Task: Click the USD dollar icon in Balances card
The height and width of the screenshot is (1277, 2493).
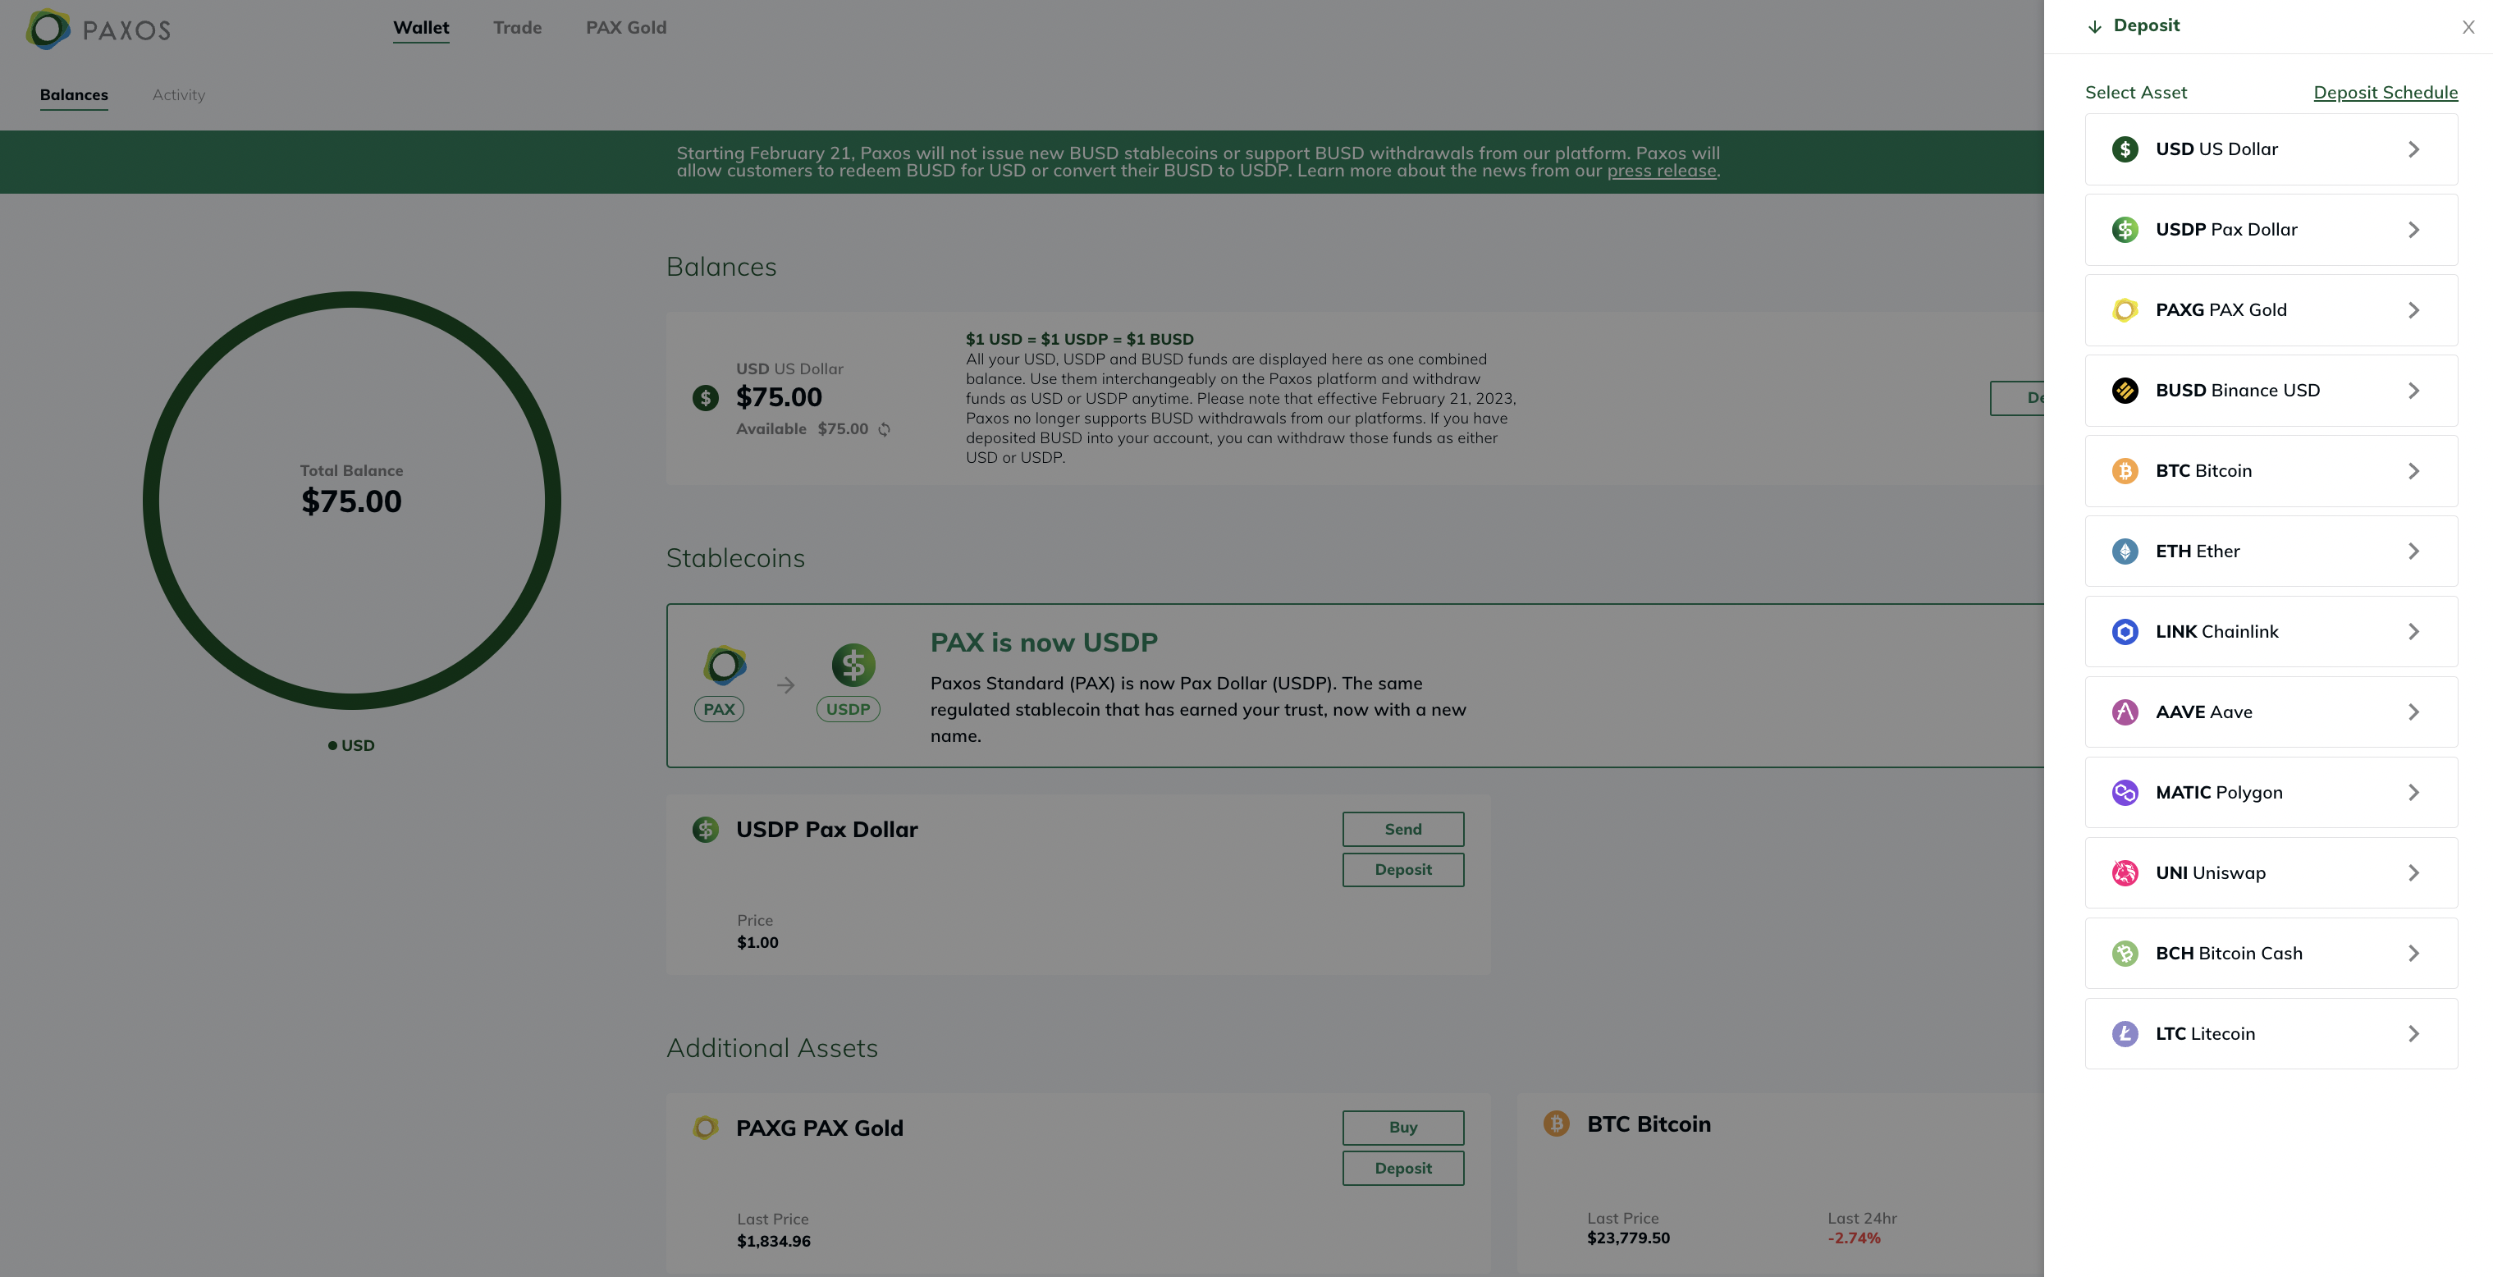Action: 706,398
